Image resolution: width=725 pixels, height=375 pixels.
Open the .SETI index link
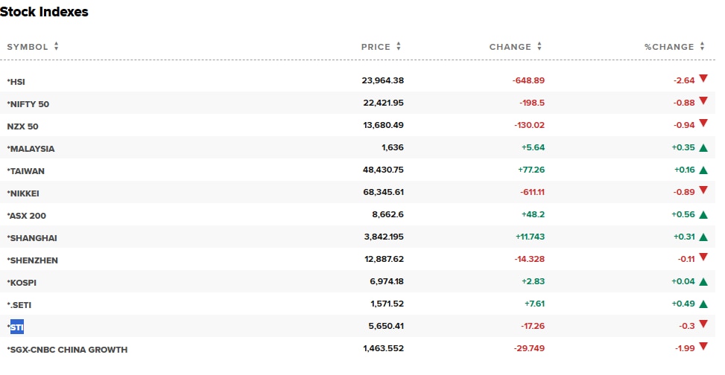pos(19,305)
